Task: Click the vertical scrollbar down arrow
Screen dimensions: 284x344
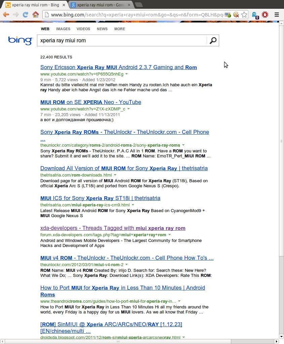Action: [281, 337]
